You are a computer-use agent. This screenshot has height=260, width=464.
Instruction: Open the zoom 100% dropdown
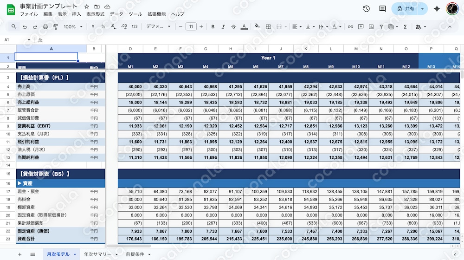click(73, 26)
